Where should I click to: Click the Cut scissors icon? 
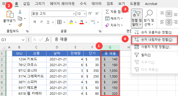tap(20, 12)
